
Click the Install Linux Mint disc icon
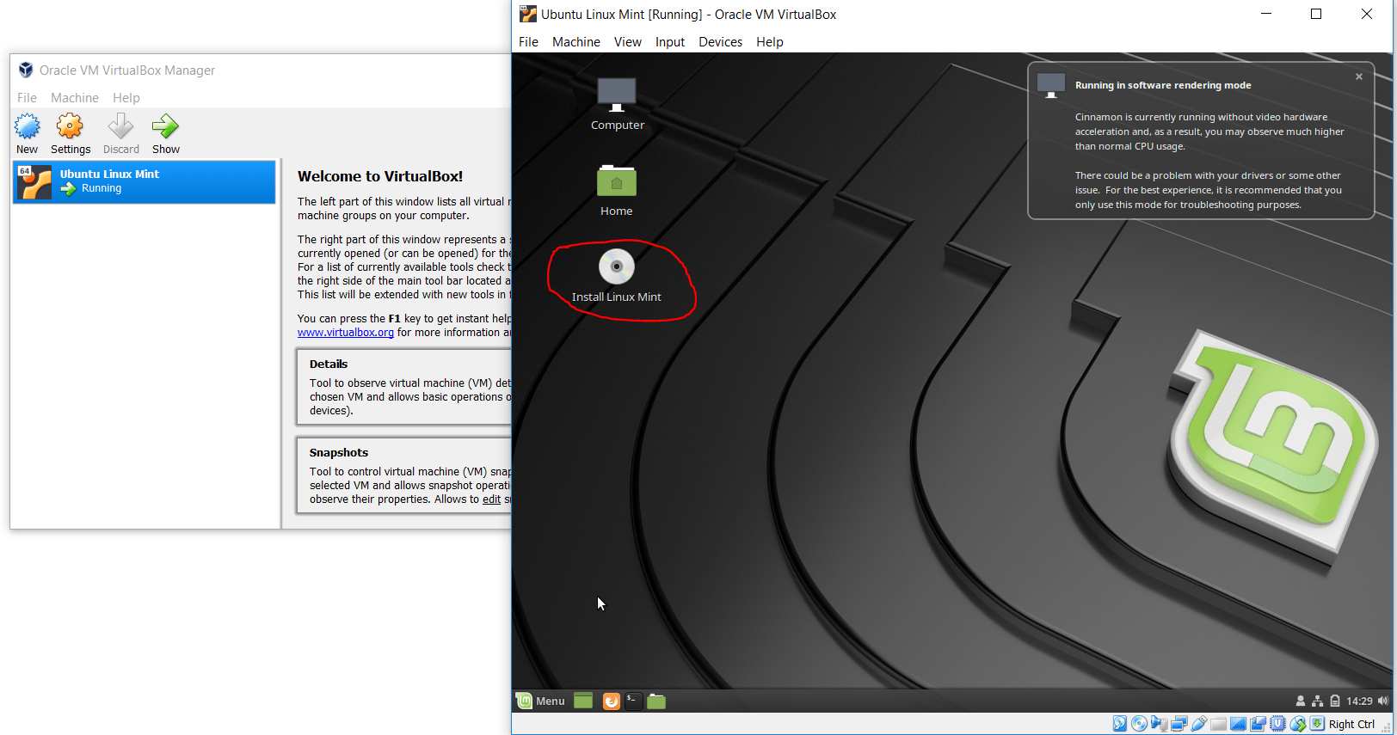click(x=617, y=266)
